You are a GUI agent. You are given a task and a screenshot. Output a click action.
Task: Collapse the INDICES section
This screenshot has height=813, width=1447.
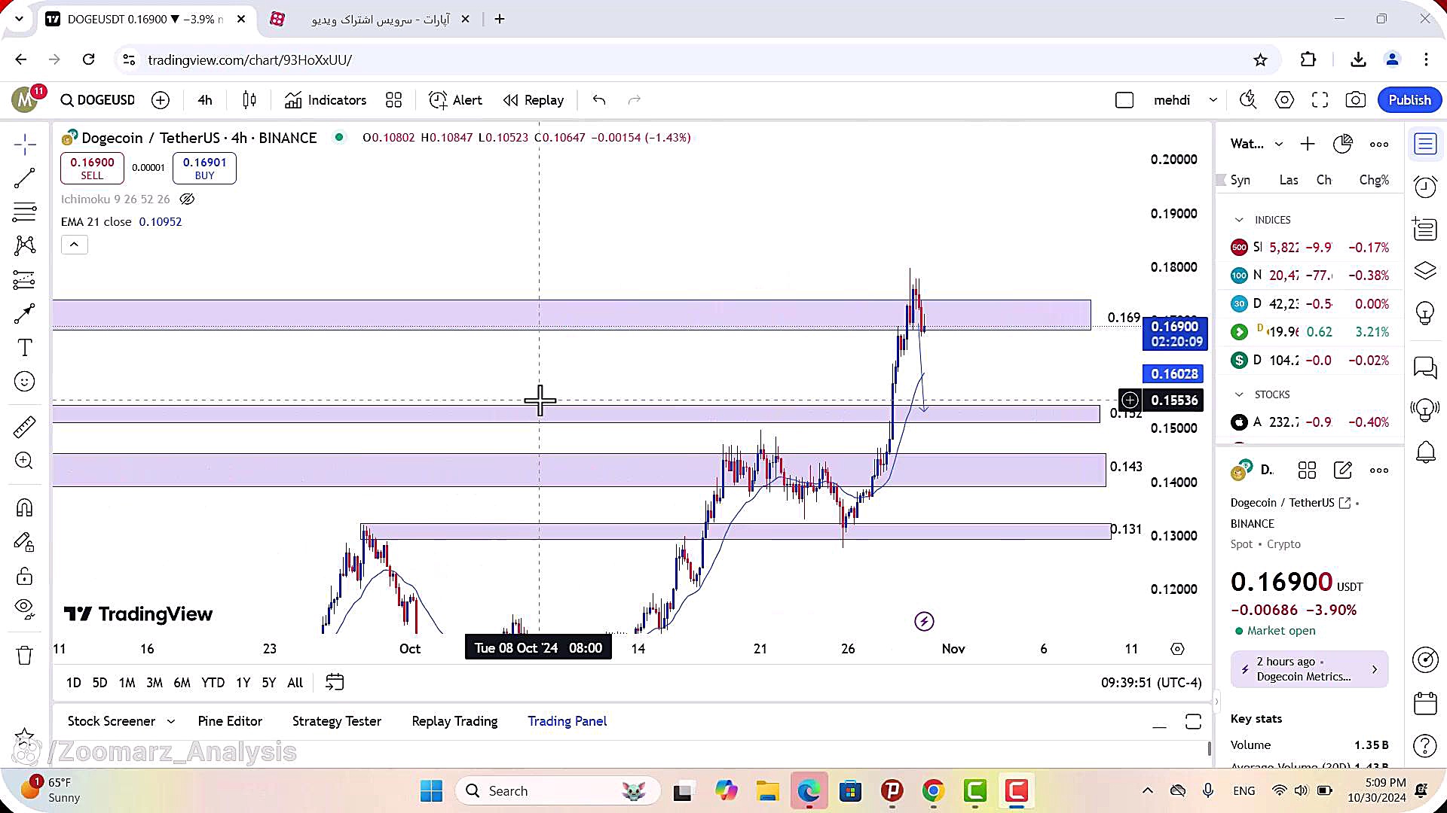click(x=1239, y=220)
